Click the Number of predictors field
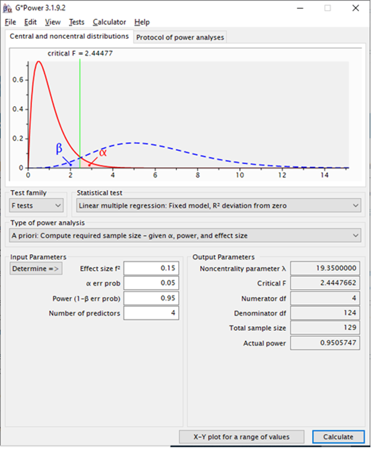371x449 pixels. click(x=151, y=313)
